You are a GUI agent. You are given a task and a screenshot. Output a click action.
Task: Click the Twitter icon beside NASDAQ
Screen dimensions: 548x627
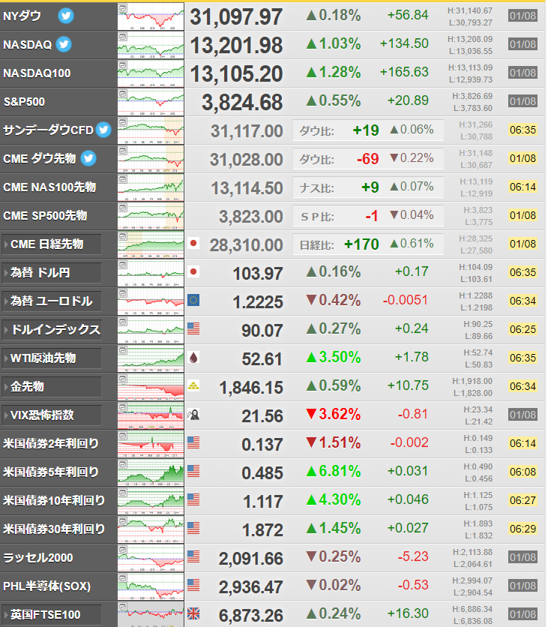tap(64, 44)
